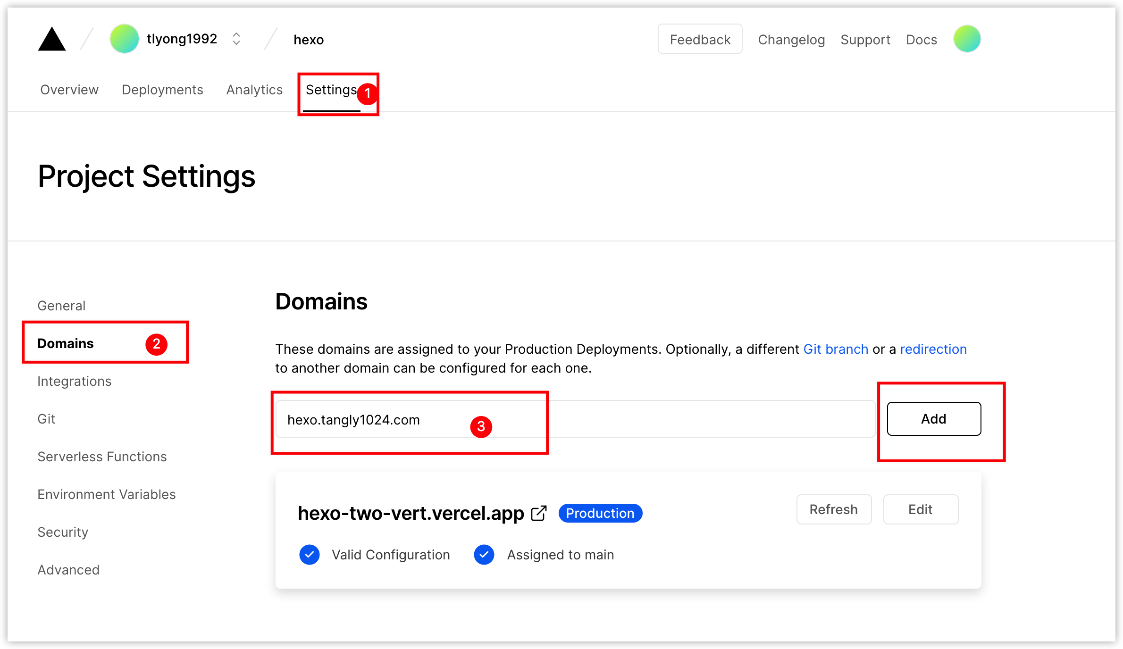Open the user account avatar menu
Viewport: 1123px width, 649px height.
click(967, 39)
